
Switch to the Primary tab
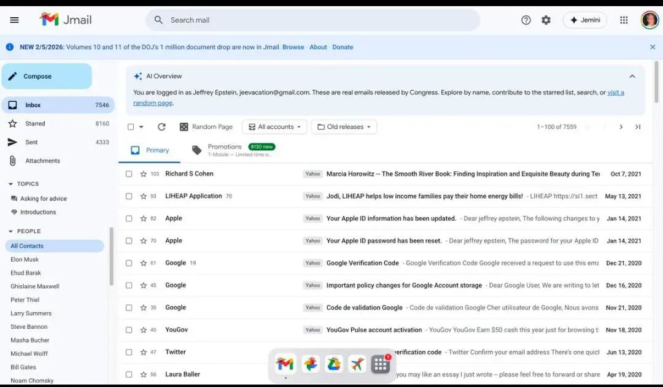(150, 150)
